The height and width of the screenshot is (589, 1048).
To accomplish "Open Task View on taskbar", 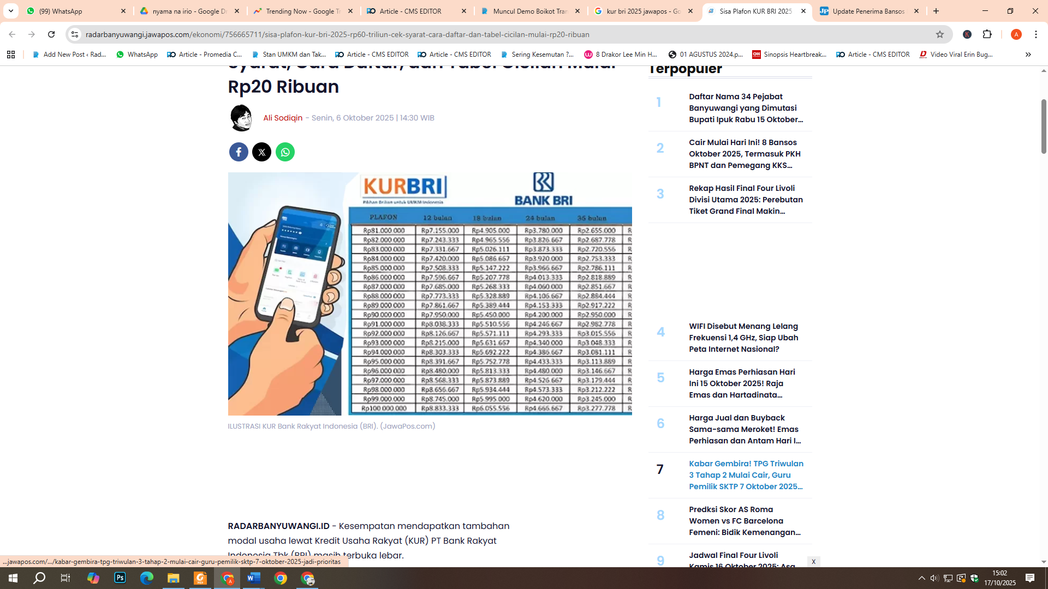I will pos(65,578).
